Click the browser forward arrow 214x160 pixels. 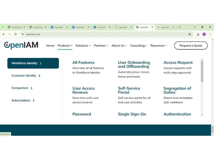[9, 34]
